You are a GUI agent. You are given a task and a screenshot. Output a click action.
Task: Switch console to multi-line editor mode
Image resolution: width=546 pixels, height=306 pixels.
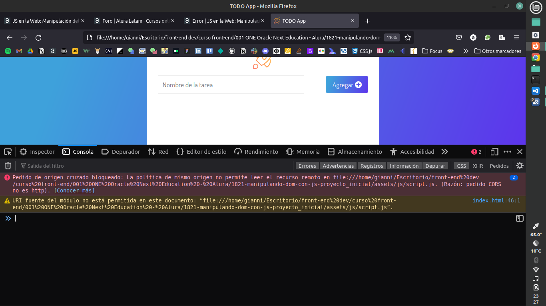520,218
